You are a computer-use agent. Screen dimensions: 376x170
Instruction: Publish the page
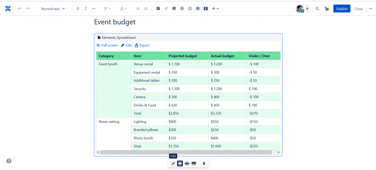(342, 9)
